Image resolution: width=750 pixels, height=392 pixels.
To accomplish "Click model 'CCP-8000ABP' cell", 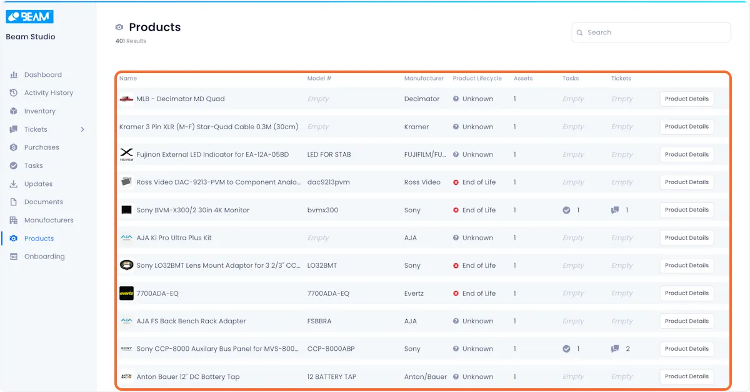I will [331, 349].
